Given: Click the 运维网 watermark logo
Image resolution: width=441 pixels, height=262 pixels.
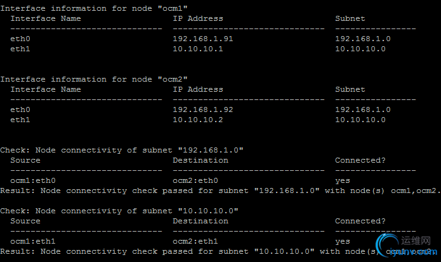Looking at the screenshot, I should tap(406, 246).
